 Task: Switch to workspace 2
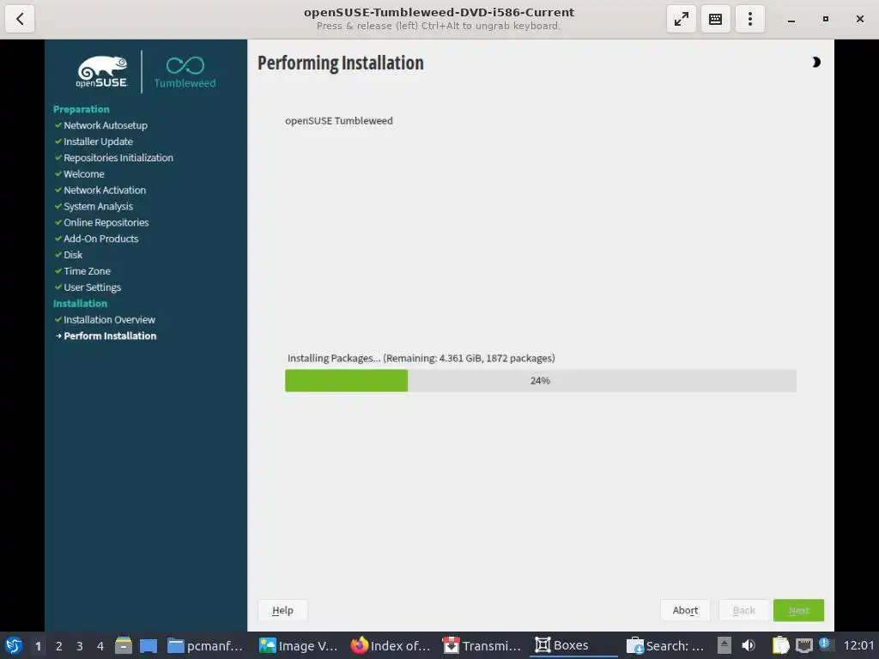pyautogui.click(x=59, y=645)
